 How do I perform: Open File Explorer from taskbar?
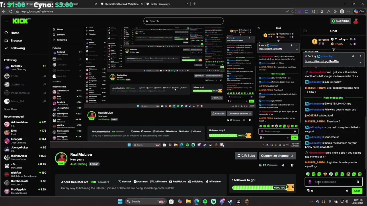(x=188, y=201)
